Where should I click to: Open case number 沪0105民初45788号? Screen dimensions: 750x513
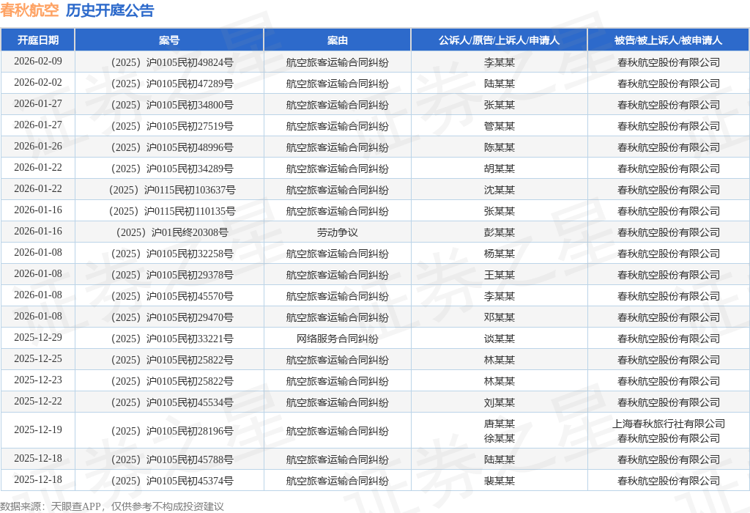pyautogui.click(x=171, y=460)
